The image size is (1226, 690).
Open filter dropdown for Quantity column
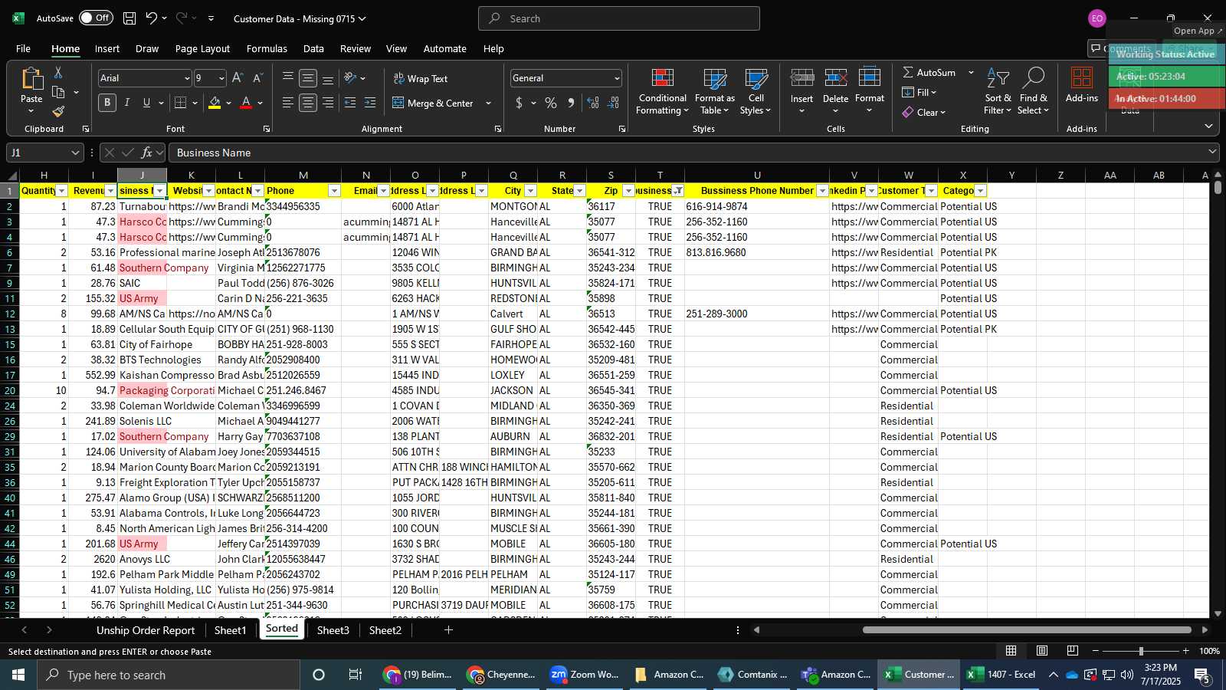point(62,191)
